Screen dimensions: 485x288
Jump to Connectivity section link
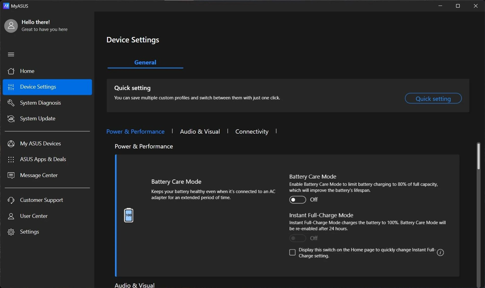[252, 132]
